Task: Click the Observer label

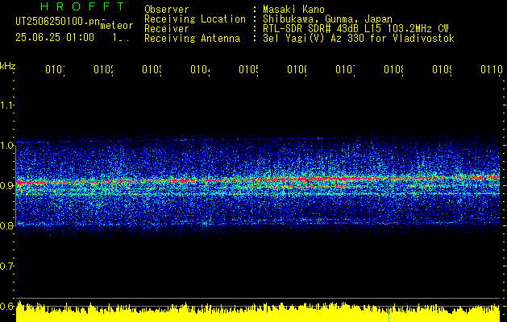Action: 167,9
